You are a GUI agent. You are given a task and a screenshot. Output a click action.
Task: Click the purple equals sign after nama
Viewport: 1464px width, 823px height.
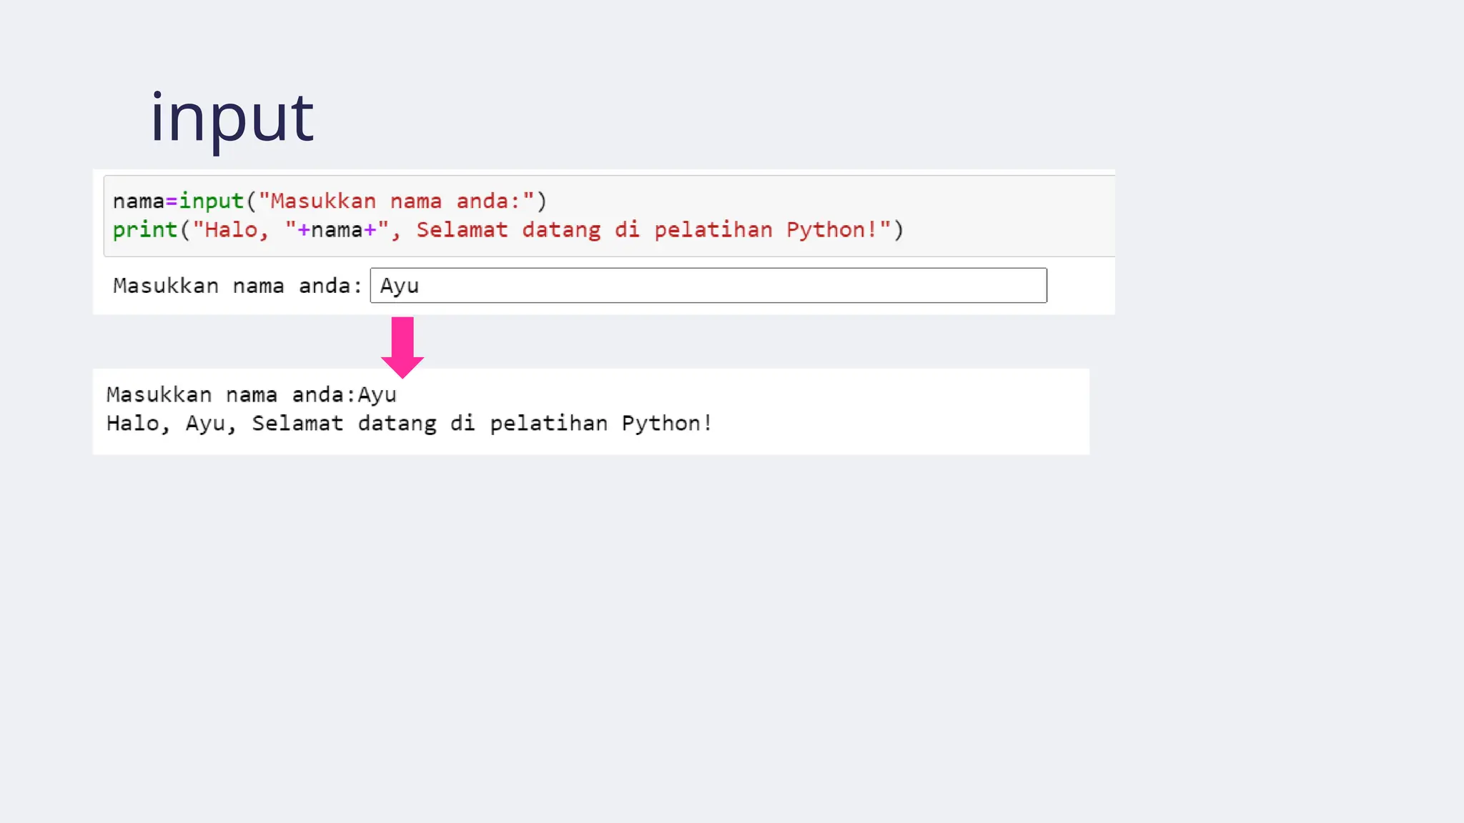pos(172,201)
